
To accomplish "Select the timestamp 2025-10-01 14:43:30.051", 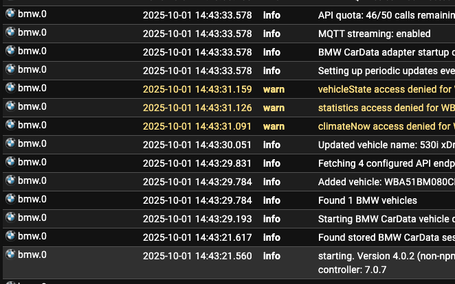I will coord(197,145).
